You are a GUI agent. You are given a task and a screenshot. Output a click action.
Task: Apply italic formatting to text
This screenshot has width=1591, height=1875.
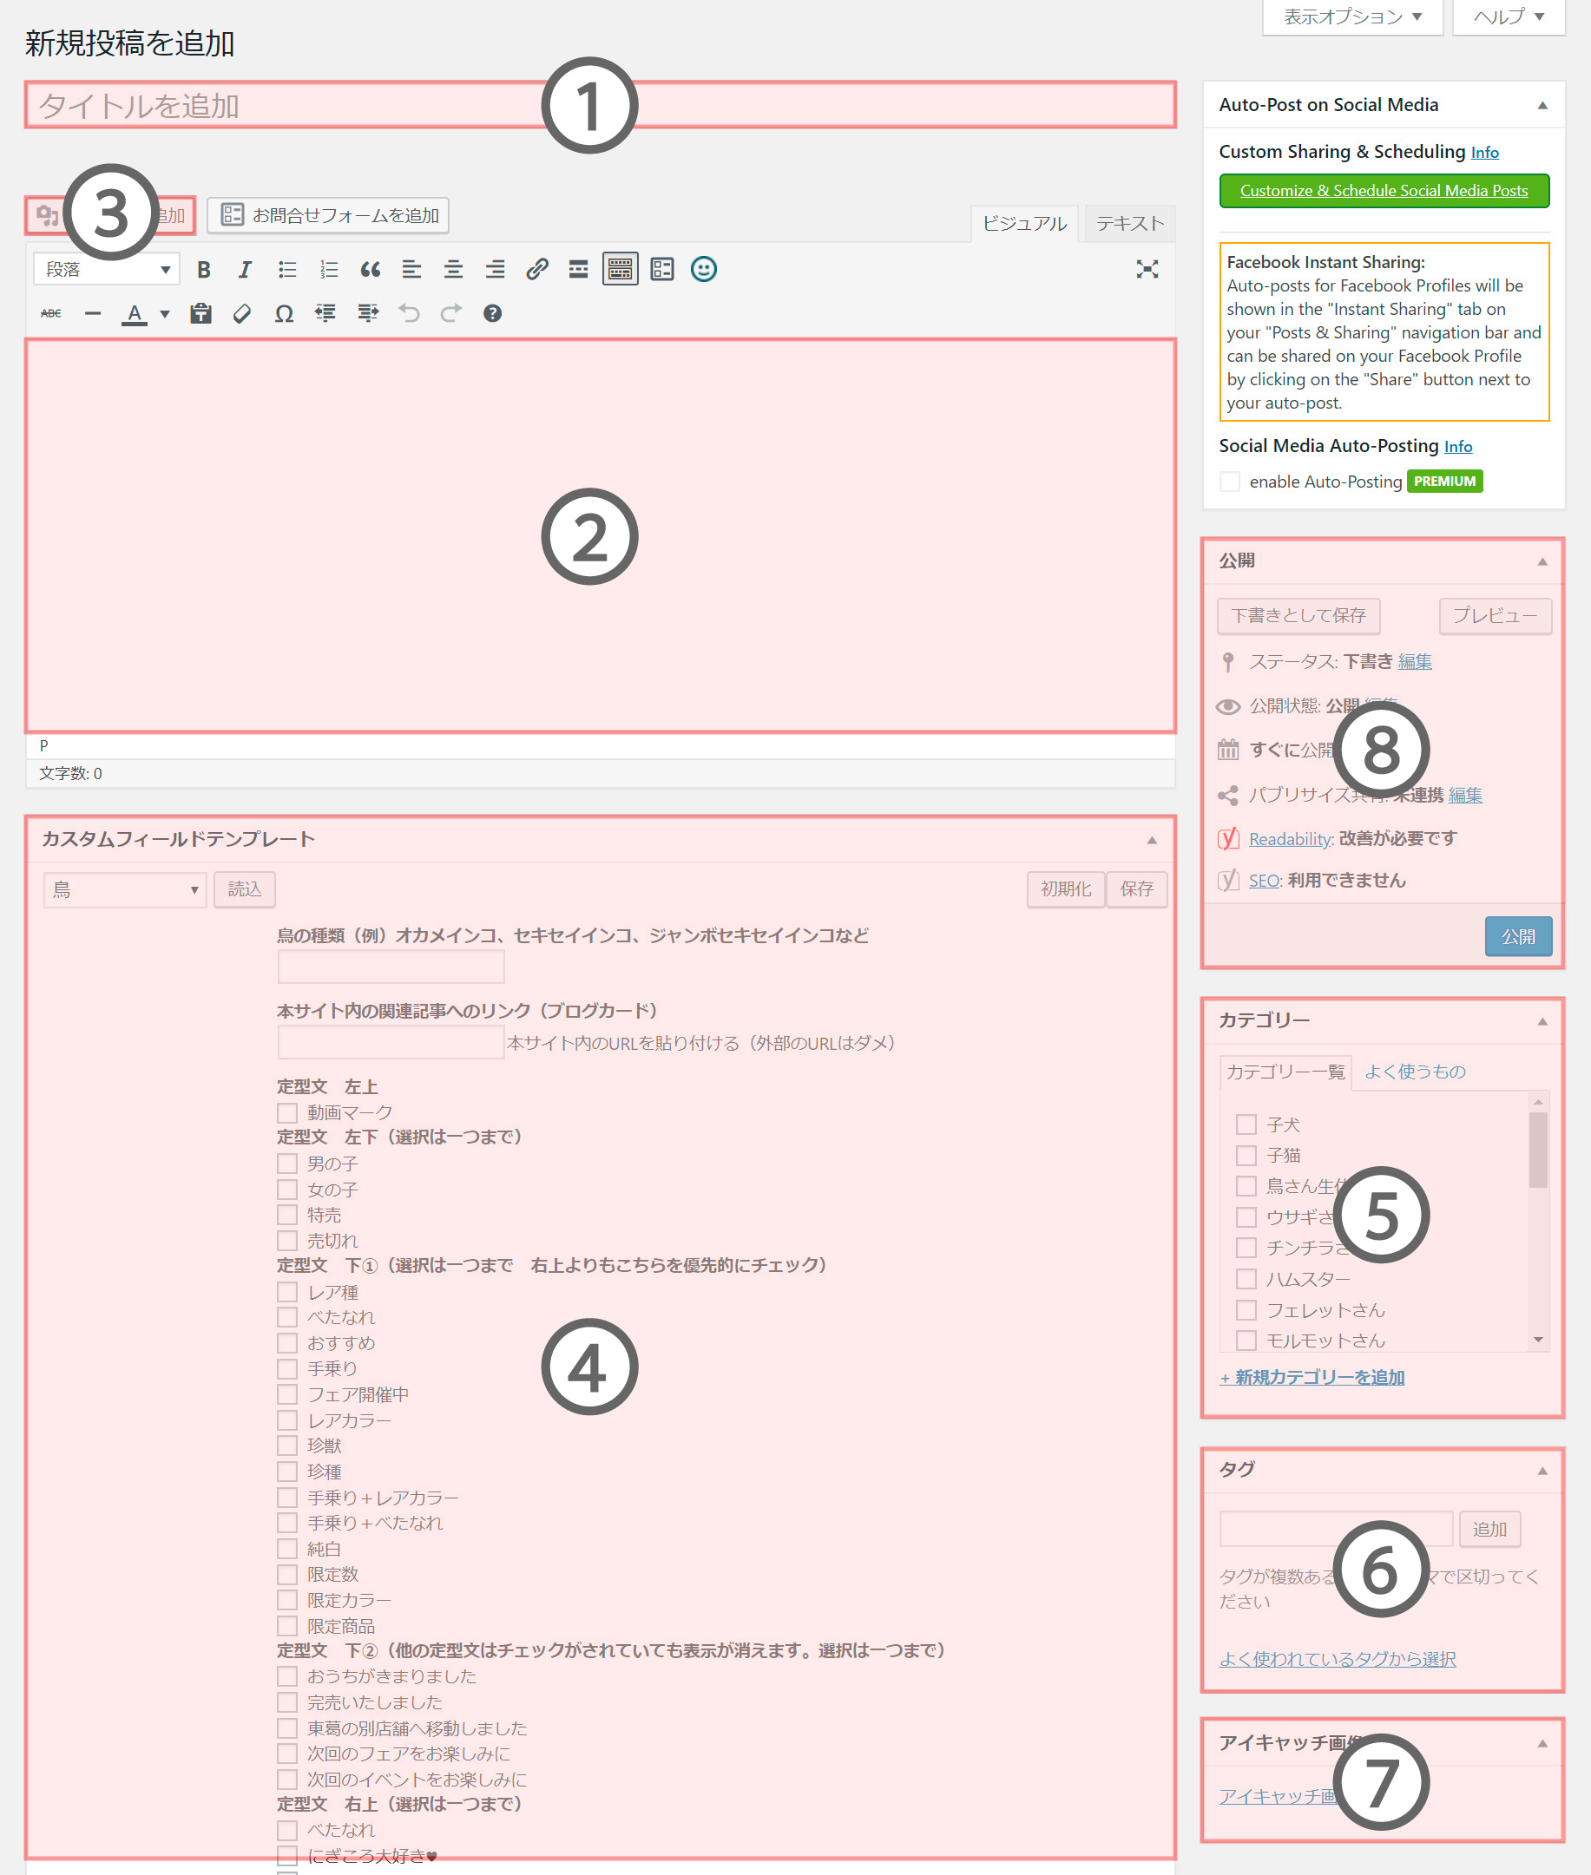click(245, 270)
